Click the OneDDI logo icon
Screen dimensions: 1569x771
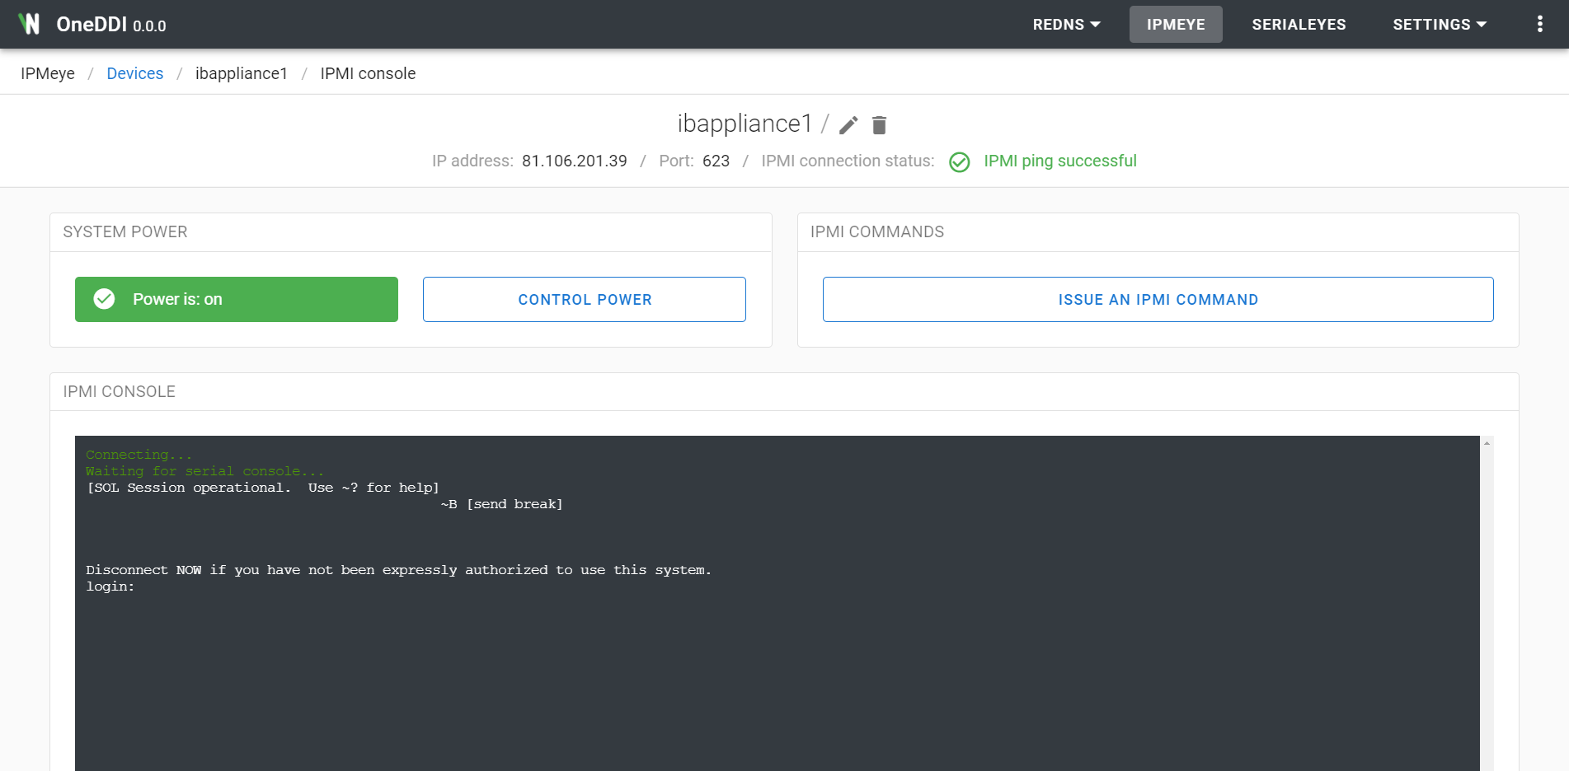point(29,24)
